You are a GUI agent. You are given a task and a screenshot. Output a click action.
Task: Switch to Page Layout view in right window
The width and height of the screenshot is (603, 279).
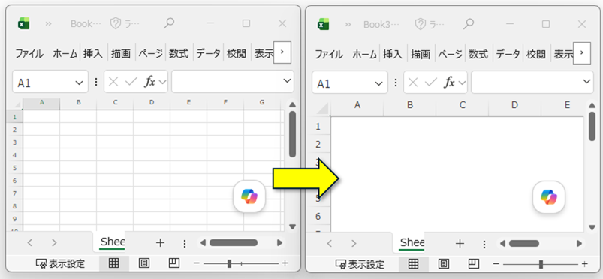[443, 263]
